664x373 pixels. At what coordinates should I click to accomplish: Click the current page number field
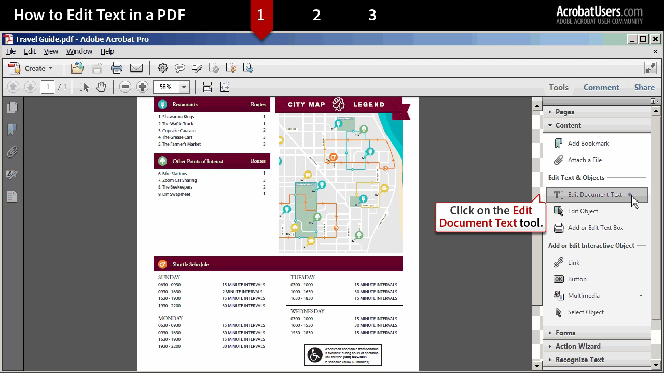pos(48,87)
